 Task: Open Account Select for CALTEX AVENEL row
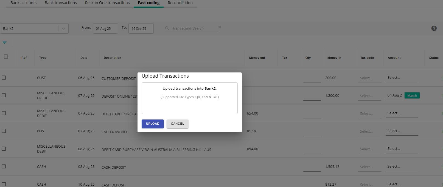click(402, 131)
